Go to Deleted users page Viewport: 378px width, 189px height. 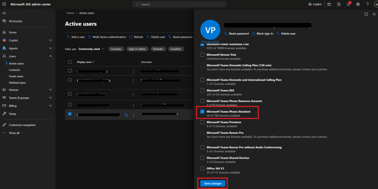pyautogui.click(x=17, y=83)
